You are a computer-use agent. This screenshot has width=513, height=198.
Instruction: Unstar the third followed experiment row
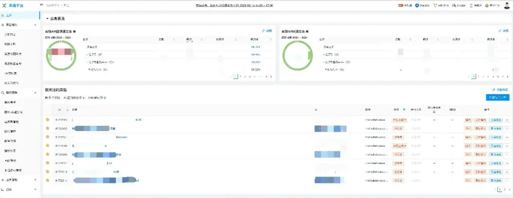click(47, 137)
